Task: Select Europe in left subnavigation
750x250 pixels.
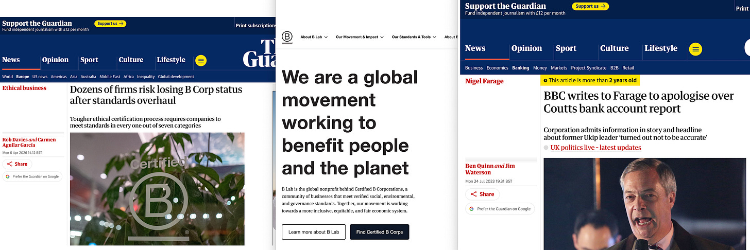Action: click(x=23, y=77)
